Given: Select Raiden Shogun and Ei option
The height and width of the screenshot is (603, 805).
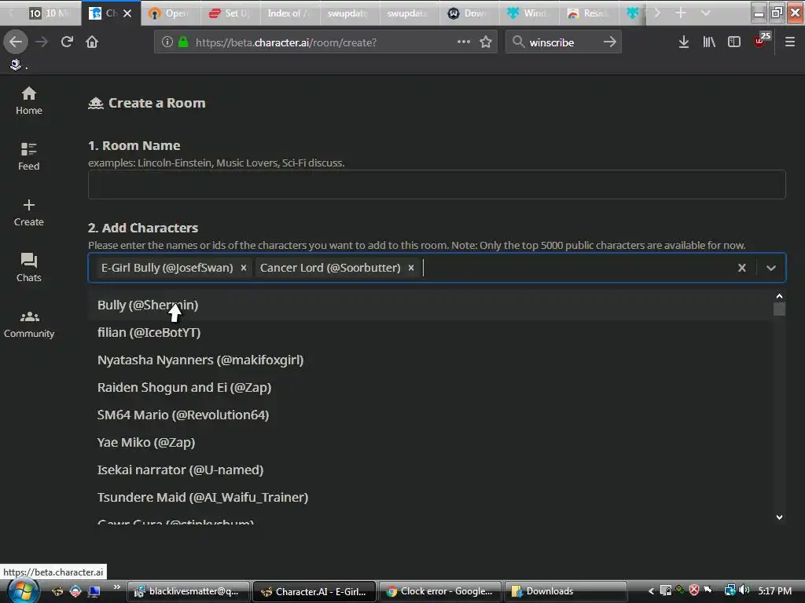Looking at the screenshot, I should point(430,388).
